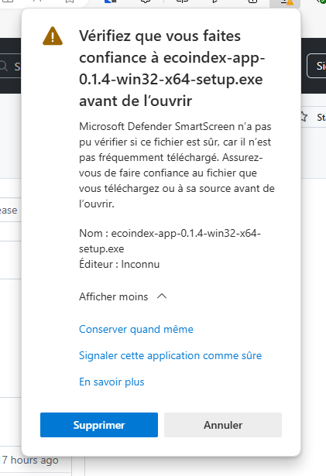Click the brown warning triangle in the dialog
This screenshot has width=326, height=476.
click(53, 36)
